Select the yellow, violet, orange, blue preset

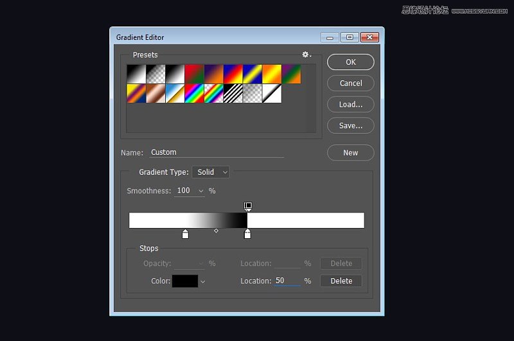(x=136, y=93)
